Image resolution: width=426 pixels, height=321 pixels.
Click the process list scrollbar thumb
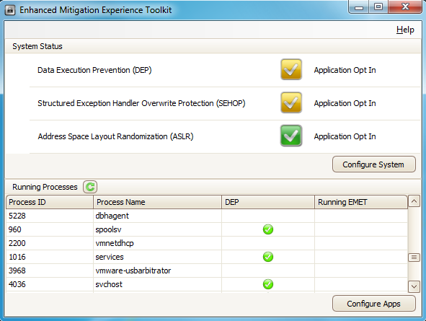pos(414,257)
